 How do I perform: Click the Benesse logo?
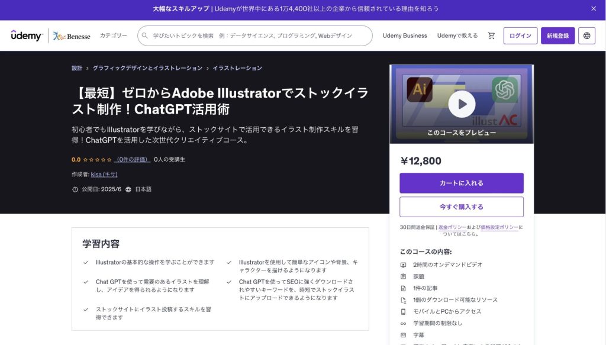tap(72, 36)
